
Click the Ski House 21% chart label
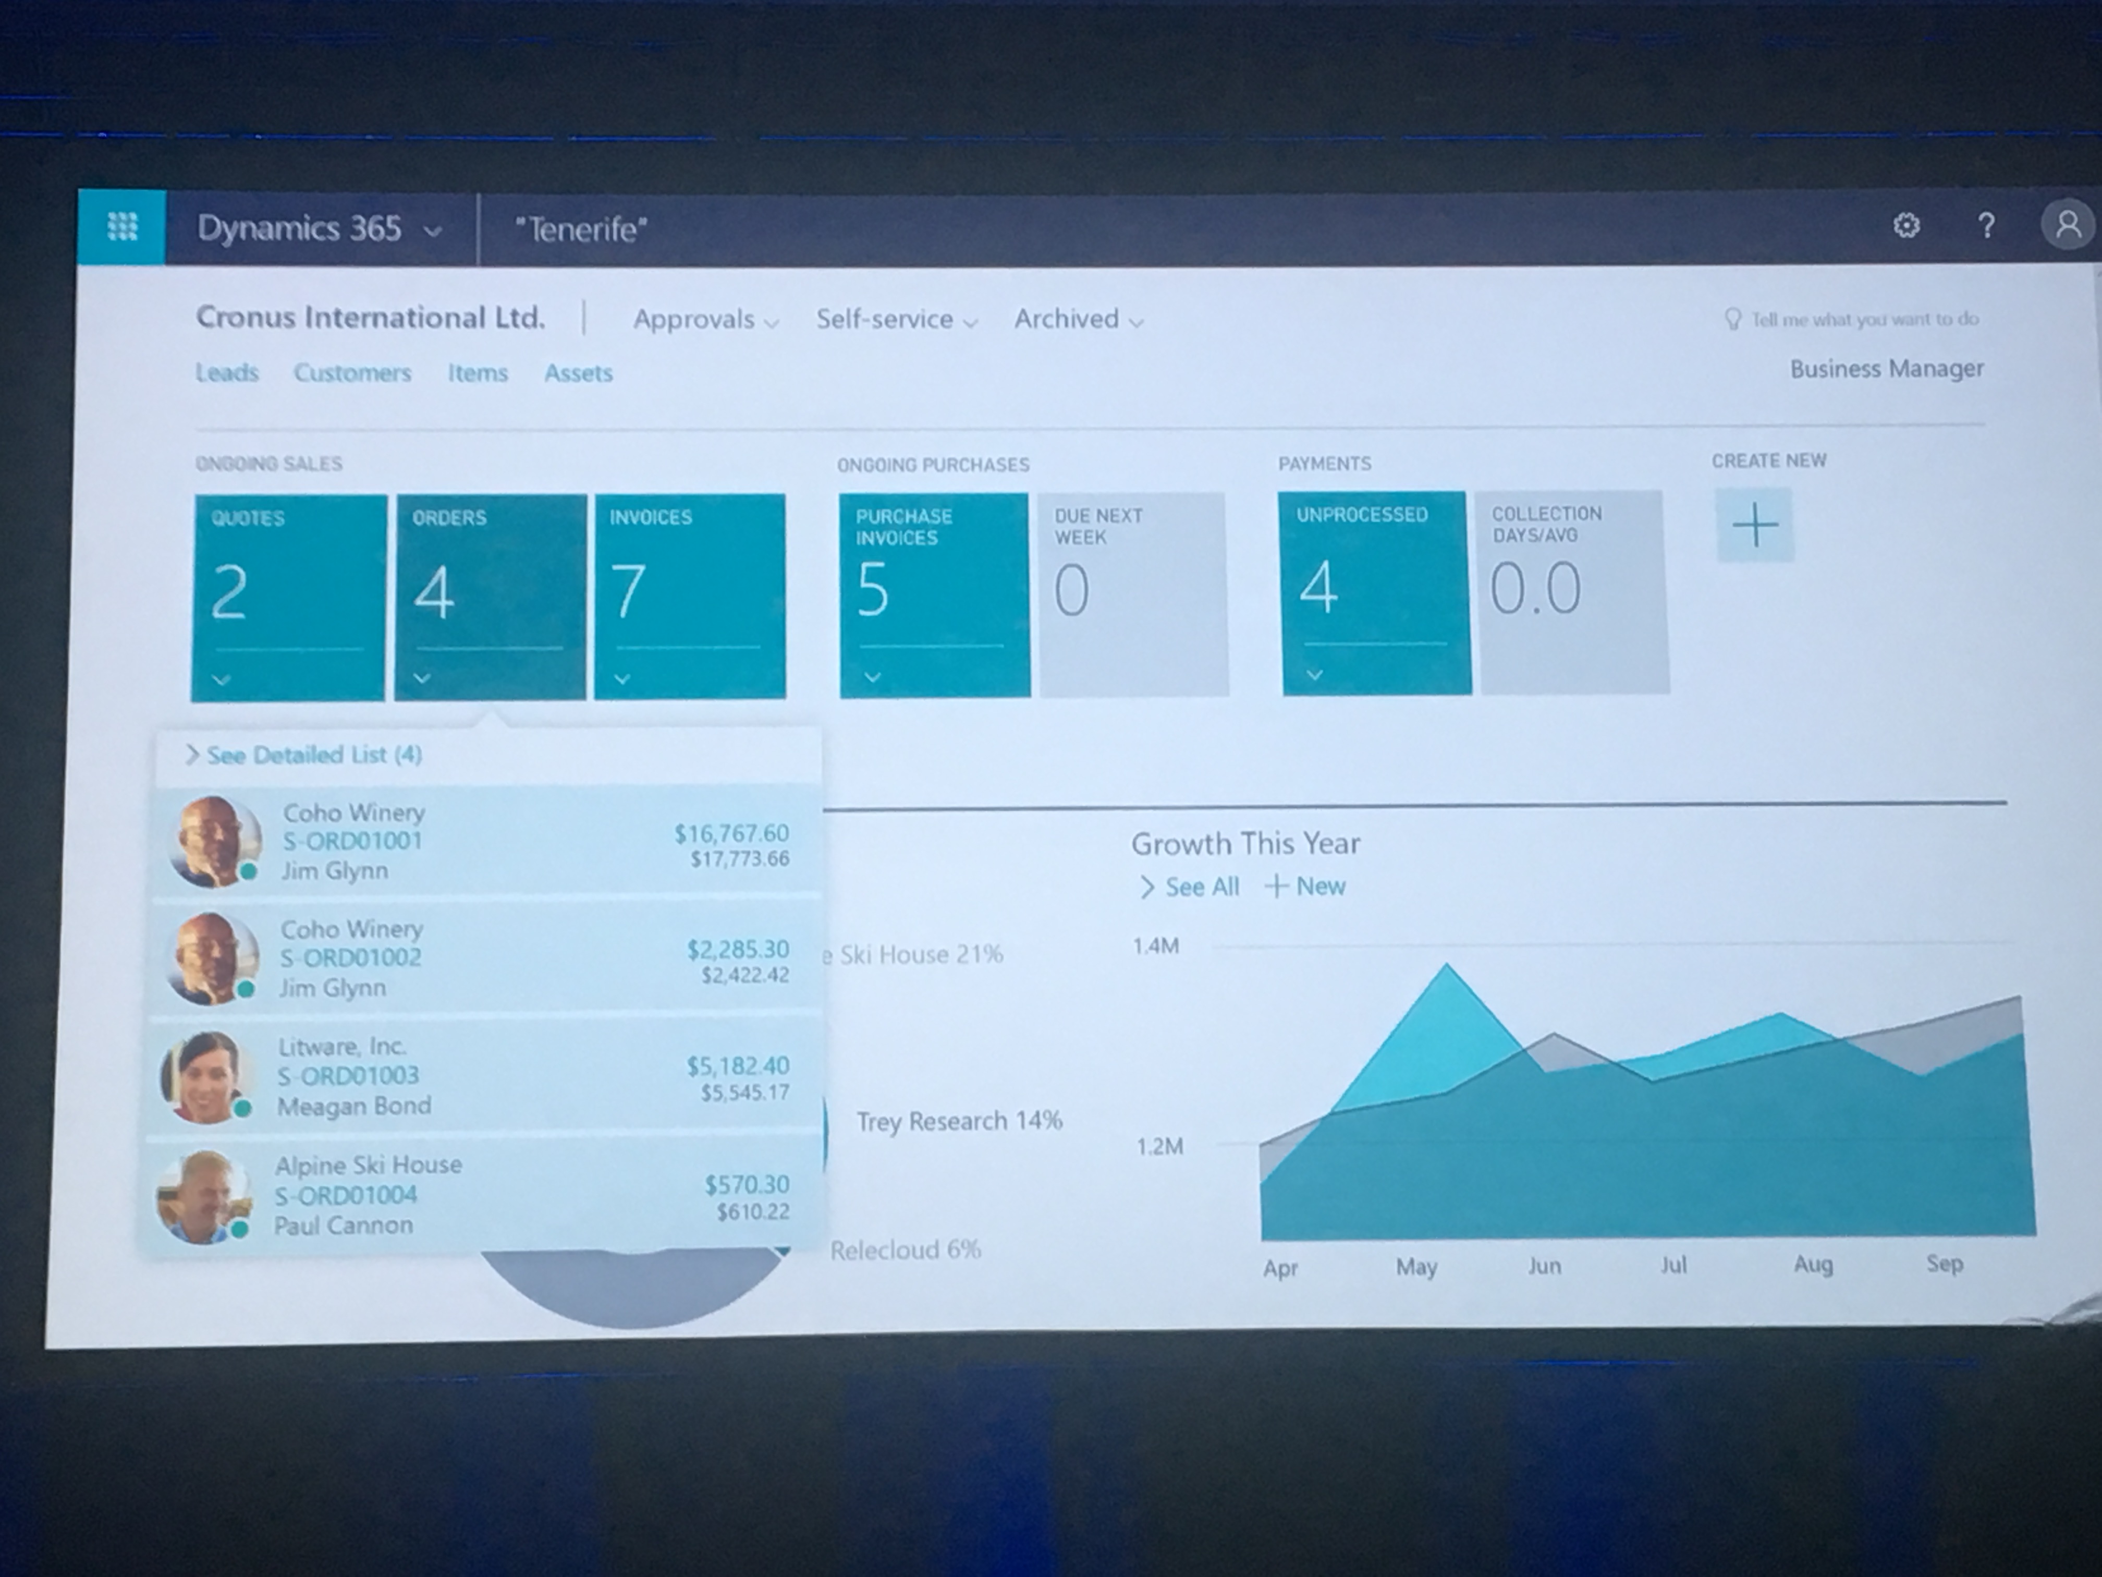(x=913, y=954)
